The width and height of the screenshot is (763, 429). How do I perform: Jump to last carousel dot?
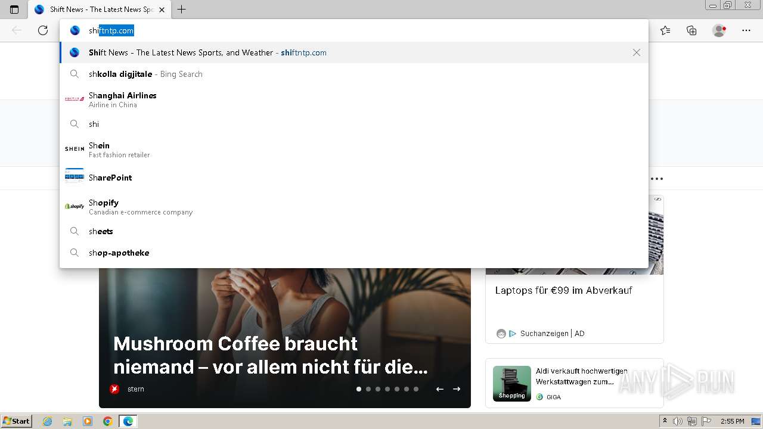[416, 389]
